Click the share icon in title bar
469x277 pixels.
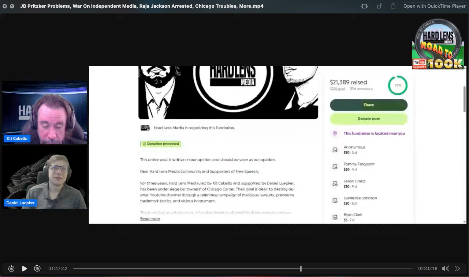point(393,6)
